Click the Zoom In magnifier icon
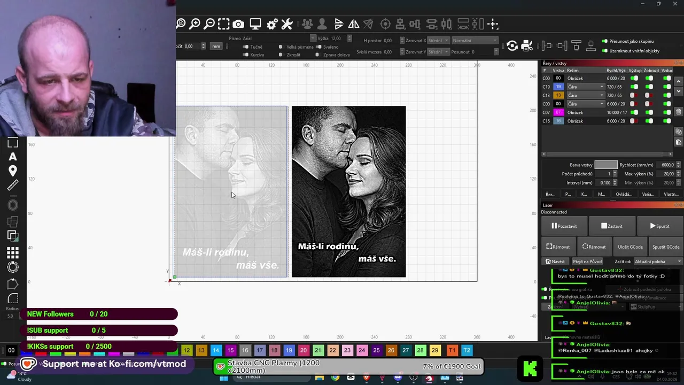This screenshot has width=684, height=385. point(195,24)
